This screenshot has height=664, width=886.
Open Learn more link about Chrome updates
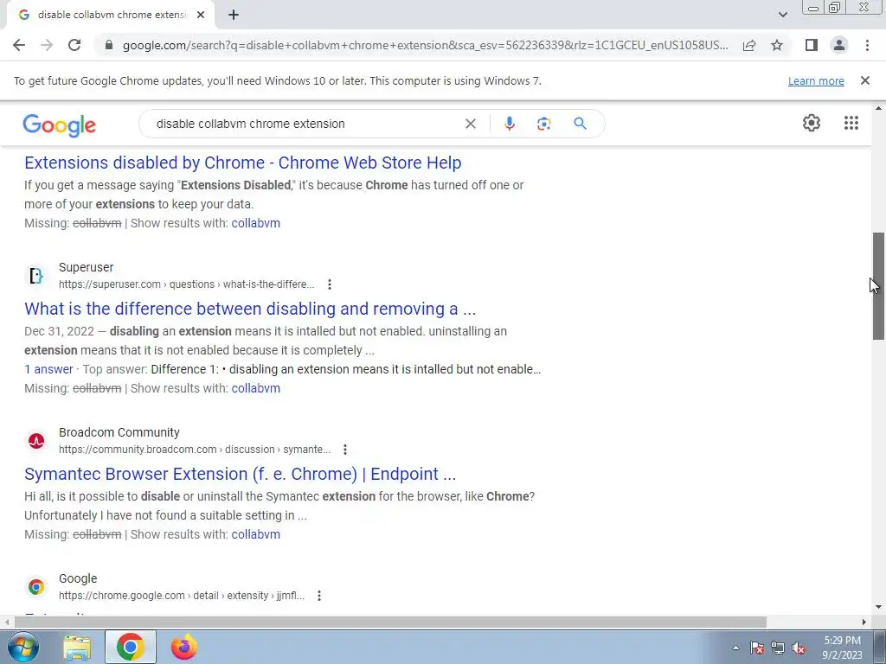(816, 80)
